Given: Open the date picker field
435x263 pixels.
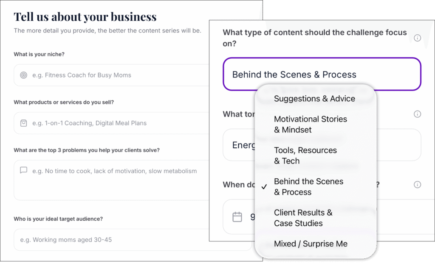Looking at the screenshot, I should click(242, 217).
